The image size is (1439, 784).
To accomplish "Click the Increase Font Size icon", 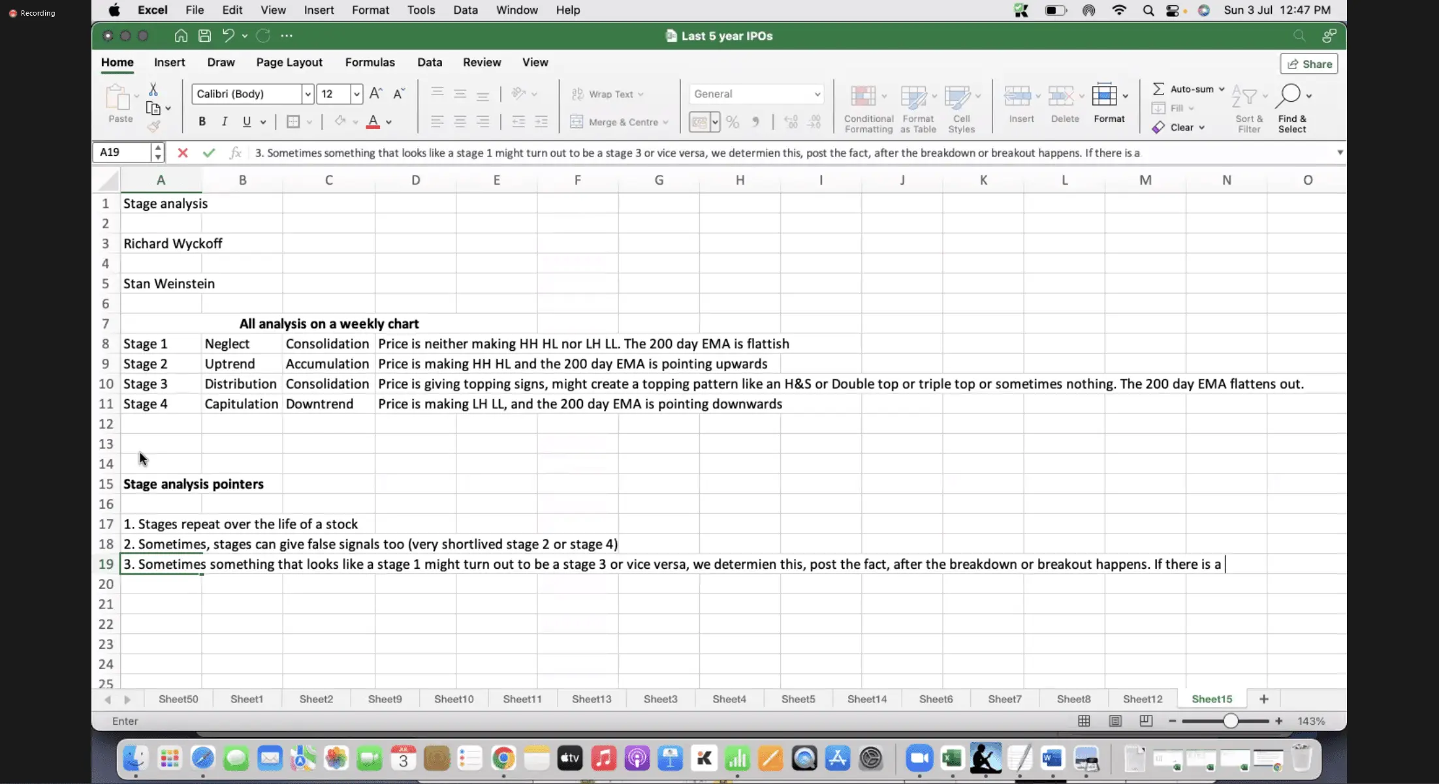I will pyautogui.click(x=375, y=94).
